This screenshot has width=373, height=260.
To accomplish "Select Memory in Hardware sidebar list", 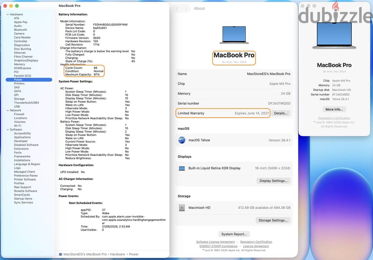I will point(19,64).
